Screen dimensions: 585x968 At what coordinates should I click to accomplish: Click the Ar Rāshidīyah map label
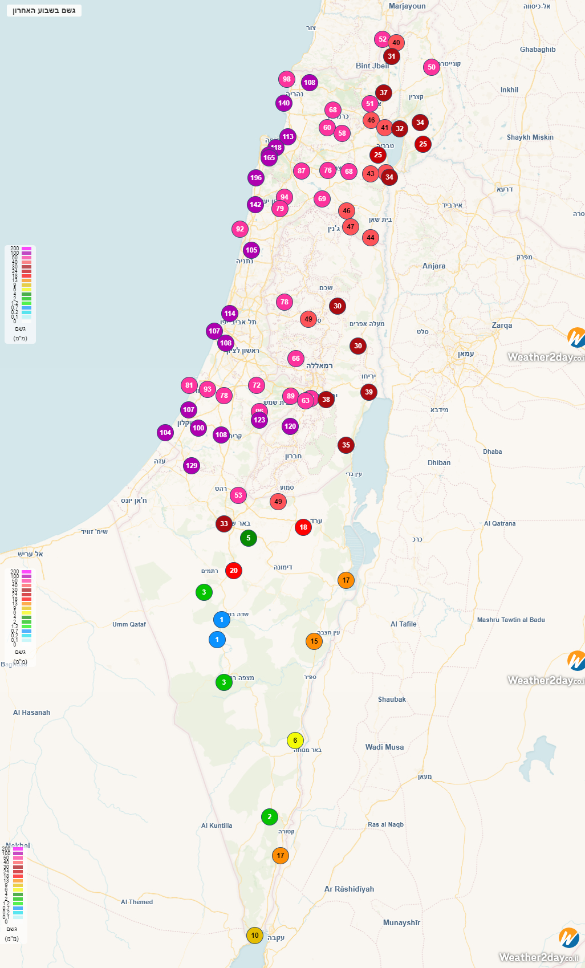click(350, 889)
